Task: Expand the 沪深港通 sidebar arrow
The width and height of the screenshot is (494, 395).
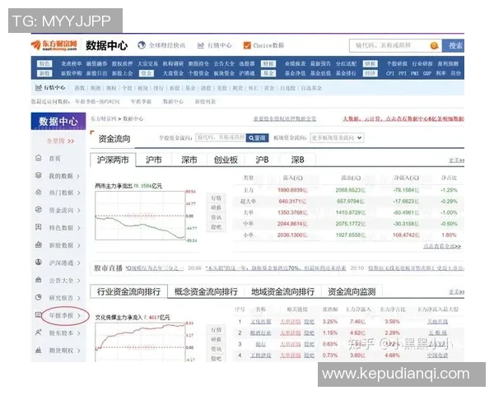Action: coord(80,263)
